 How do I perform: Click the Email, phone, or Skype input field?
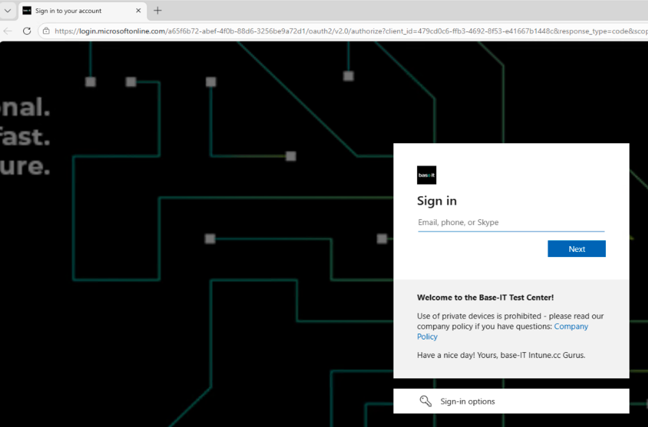pyautogui.click(x=510, y=222)
